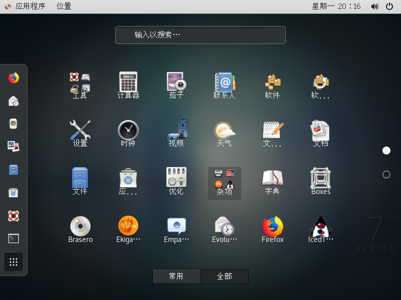Launch the 时钟 clocks app
401x300 pixels.
click(x=128, y=133)
